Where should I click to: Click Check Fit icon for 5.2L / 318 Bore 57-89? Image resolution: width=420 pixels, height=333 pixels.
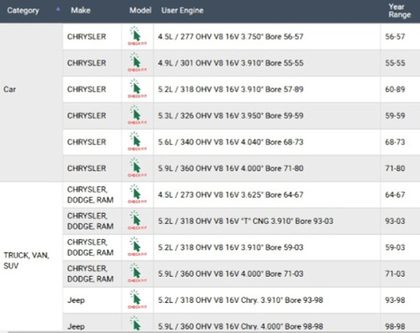coord(137,89)
